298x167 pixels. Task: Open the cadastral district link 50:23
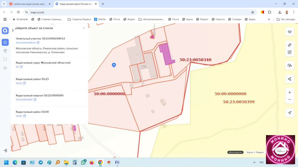[19, 83]
